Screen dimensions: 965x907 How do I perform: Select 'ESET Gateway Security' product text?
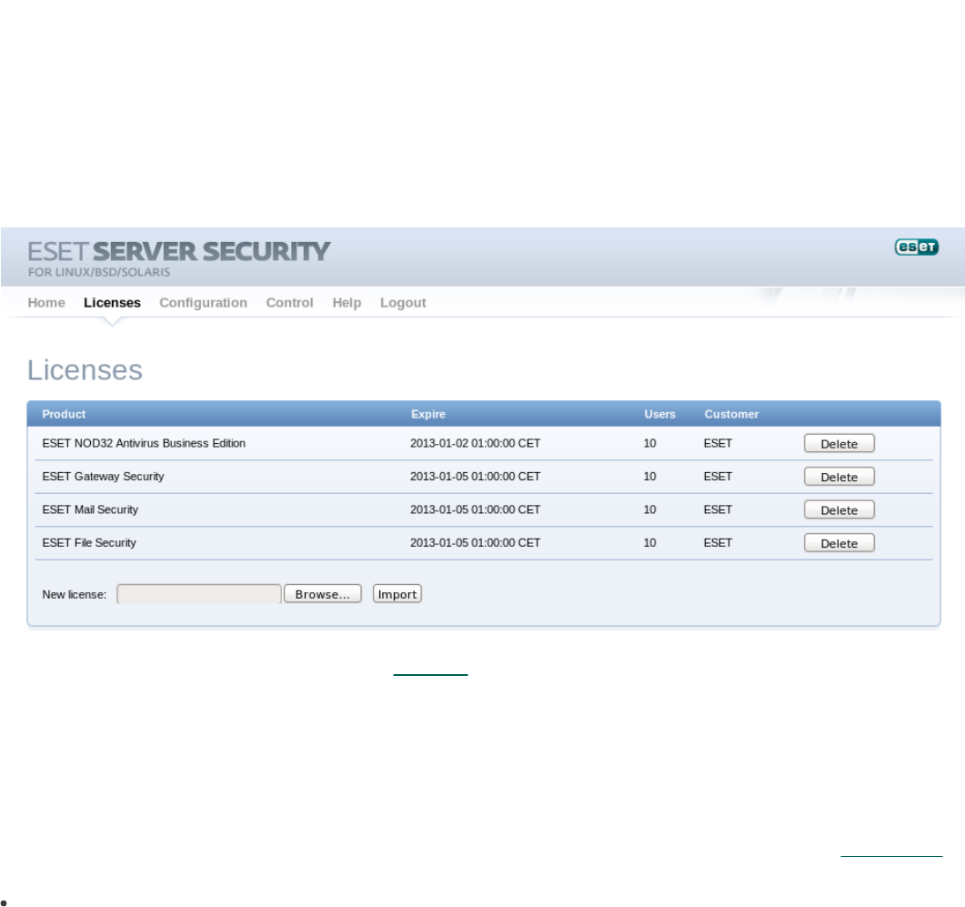tap(103, 477)
